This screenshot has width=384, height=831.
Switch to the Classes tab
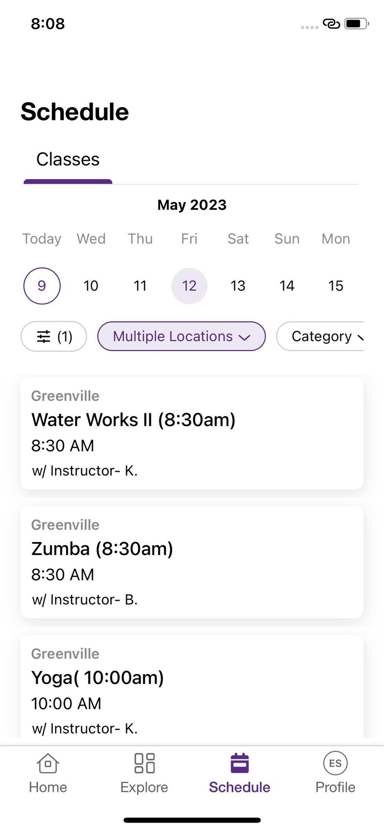tap(68, 160)
